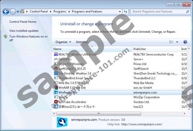Screen dimensions: 193x131
Task: Click the REALTEK Wireless LAN Driver icon
Action: 56,54
